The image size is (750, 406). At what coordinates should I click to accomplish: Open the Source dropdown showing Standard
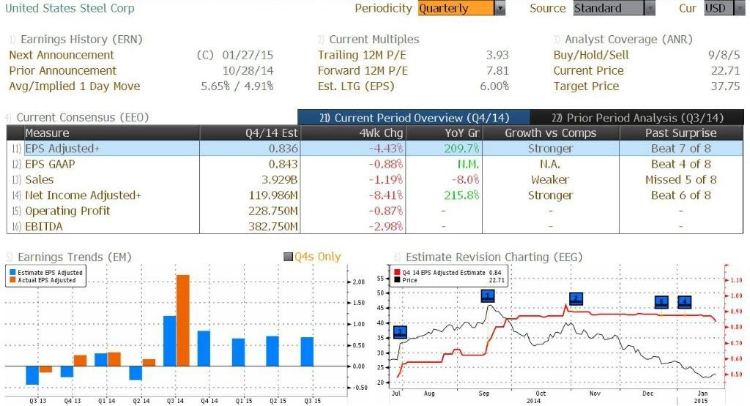[x=615, y=8]
